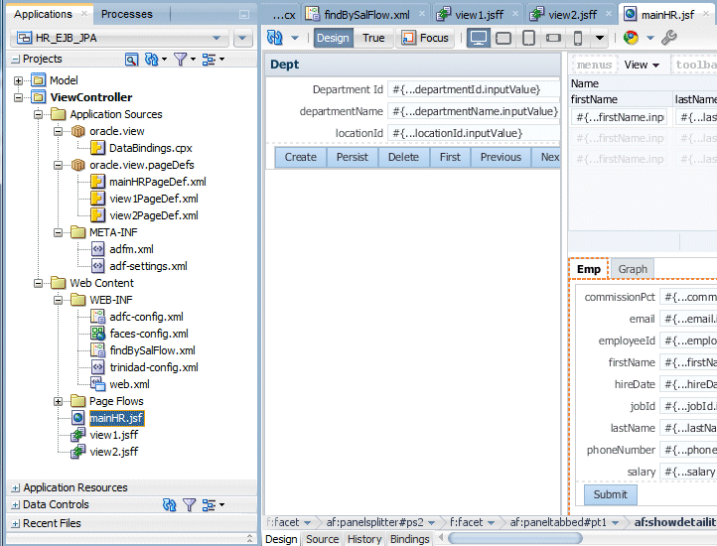This screenshot has height=546, width=717.
Task: Select desktop monitor preview icon
Action: [x=479, y=38]
